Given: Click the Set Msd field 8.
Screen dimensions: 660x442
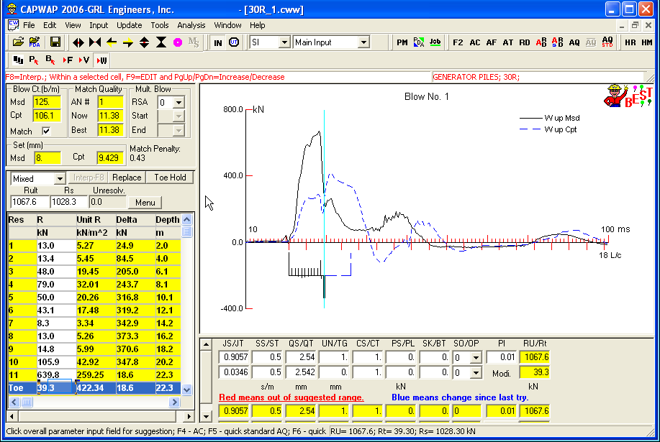Looking at the screenshot, I should point(48,158).
